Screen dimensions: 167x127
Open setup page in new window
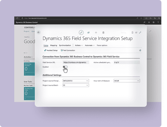pyautogui.click(x=136, y=33)
